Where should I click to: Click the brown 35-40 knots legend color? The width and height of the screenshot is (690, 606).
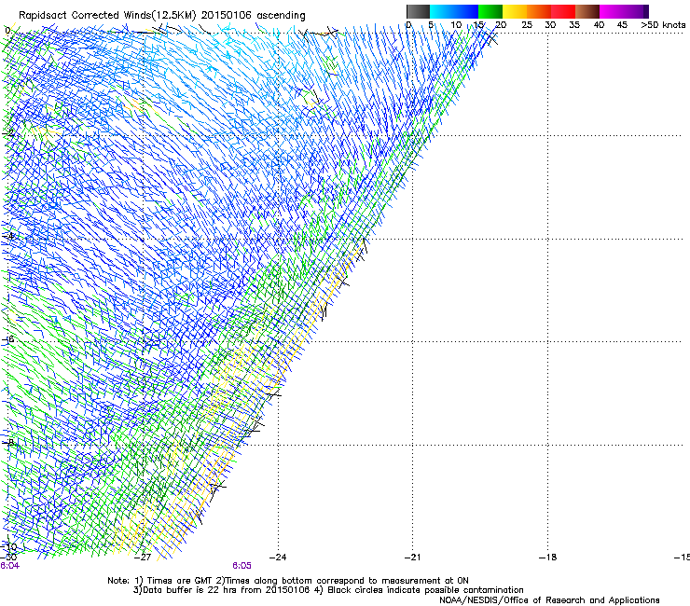pos(587,11)
